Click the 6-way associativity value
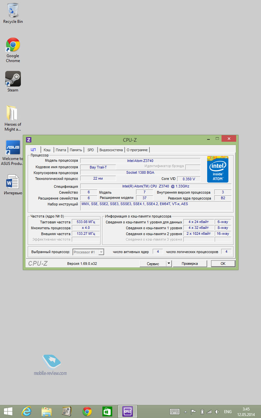This screenshot has width=261, height=418. 223,222
